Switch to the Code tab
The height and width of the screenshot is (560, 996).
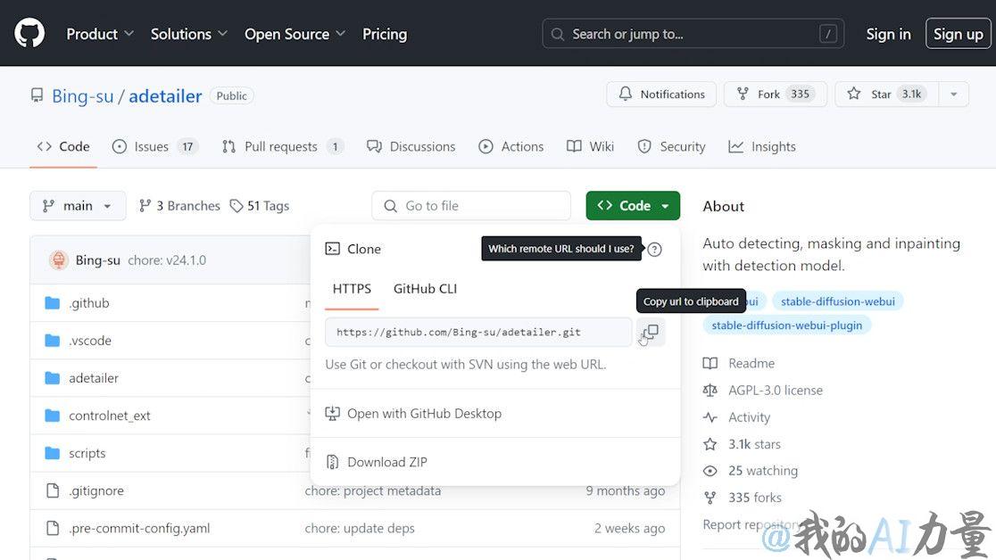point(62,146)
